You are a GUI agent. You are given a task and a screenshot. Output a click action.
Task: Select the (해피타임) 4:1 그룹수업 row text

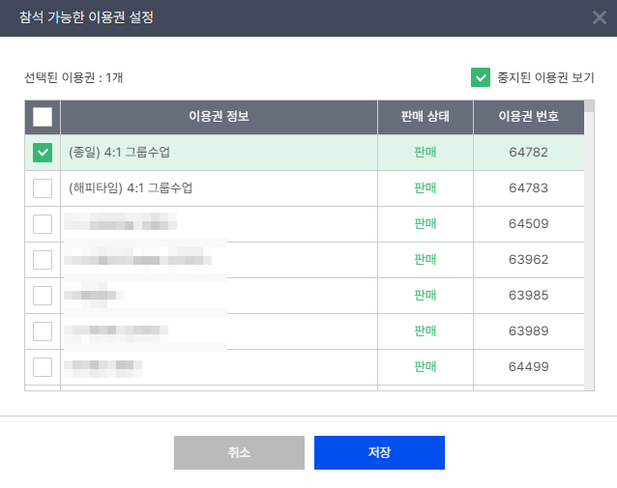point(131,188)
